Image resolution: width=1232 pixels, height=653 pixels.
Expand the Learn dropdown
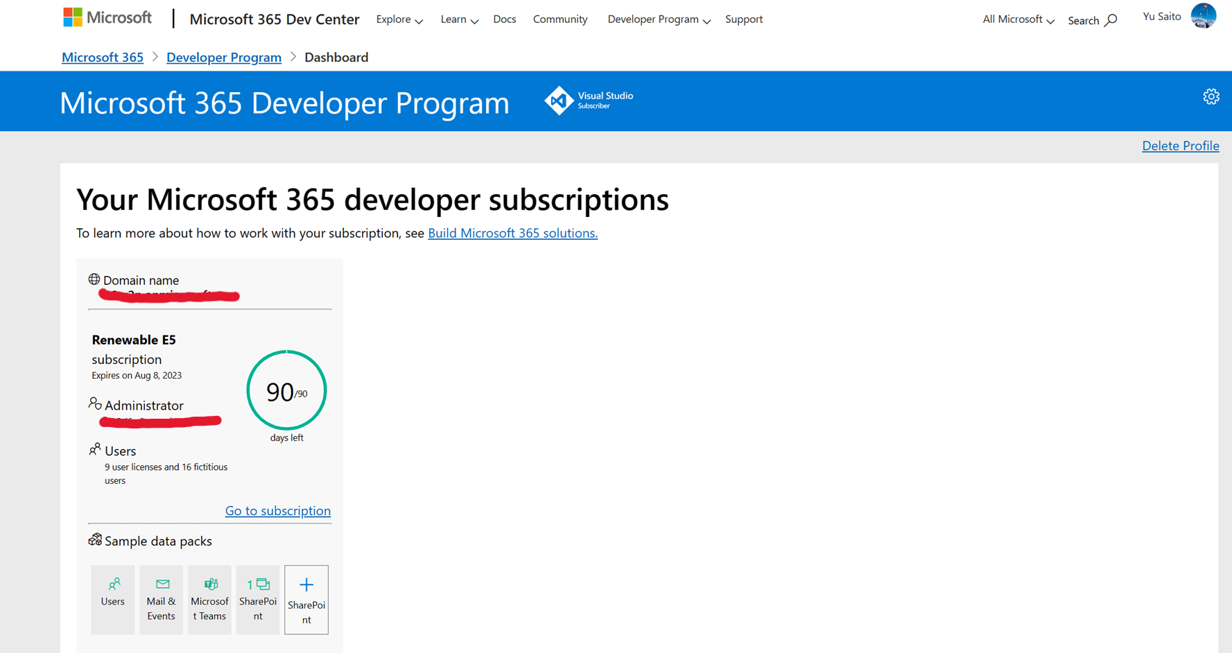point(459,19)
